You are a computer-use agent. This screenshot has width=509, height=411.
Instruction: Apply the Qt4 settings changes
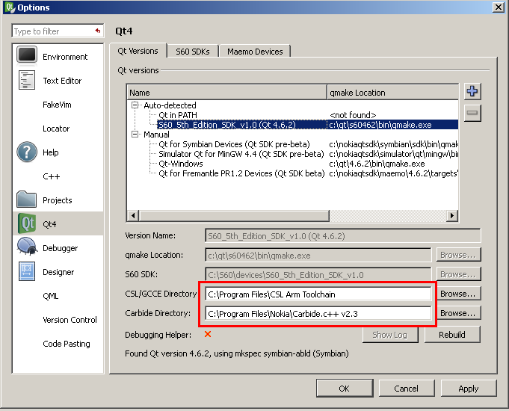(x=469, y=389)
